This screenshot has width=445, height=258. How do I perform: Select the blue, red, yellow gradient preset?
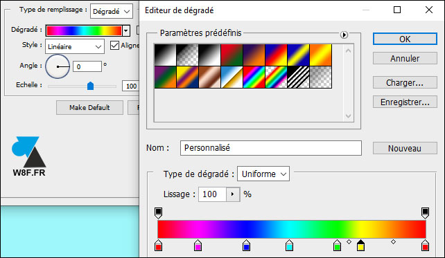point(276,55)
